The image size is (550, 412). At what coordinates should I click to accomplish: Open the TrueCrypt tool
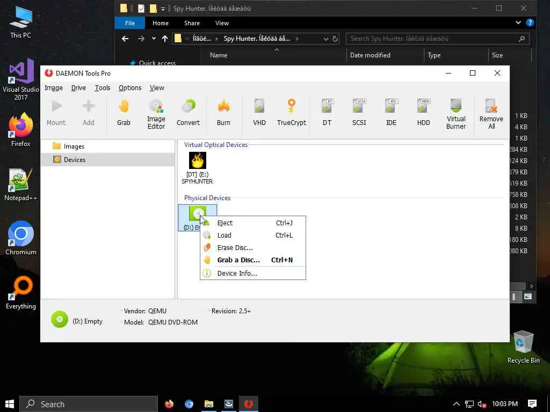(x=292, y=113)
